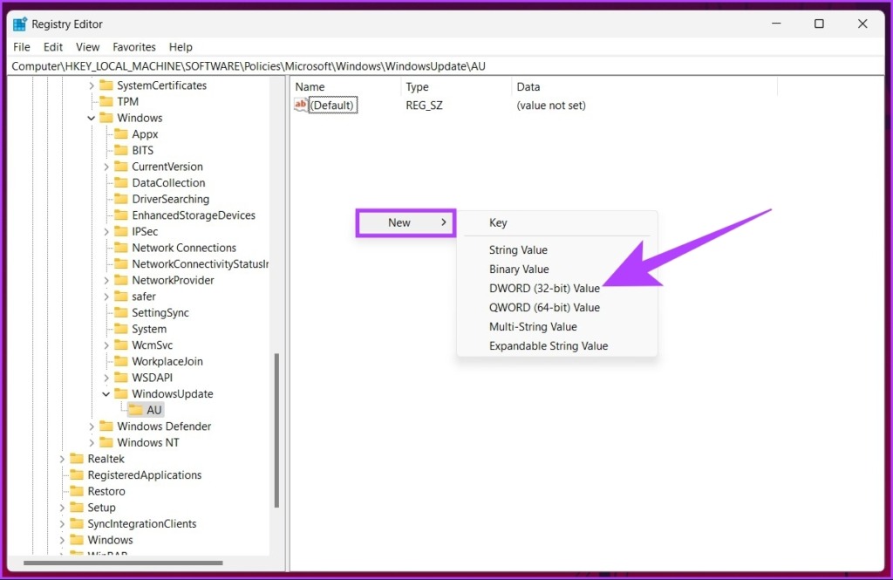Select the CurrentVersion tree item
893x580 pixels.
pyautogui.click(x=167, y=167)
